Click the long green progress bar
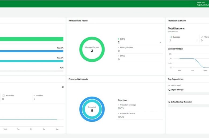 (x=32, y=39)
